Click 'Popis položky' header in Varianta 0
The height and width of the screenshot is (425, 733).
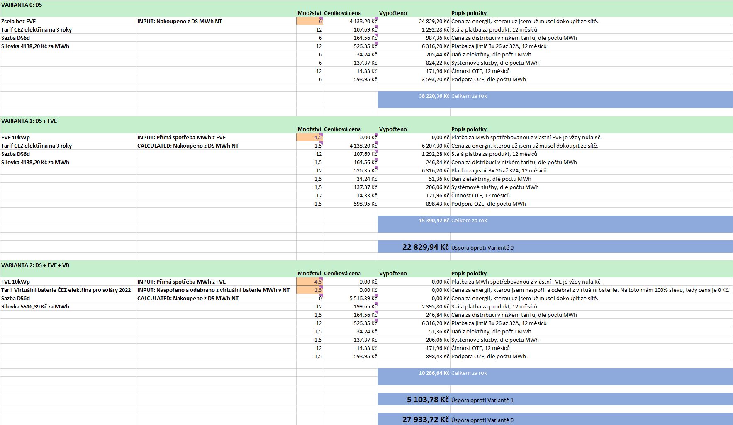pyautogui.click(x=469, y=13)
